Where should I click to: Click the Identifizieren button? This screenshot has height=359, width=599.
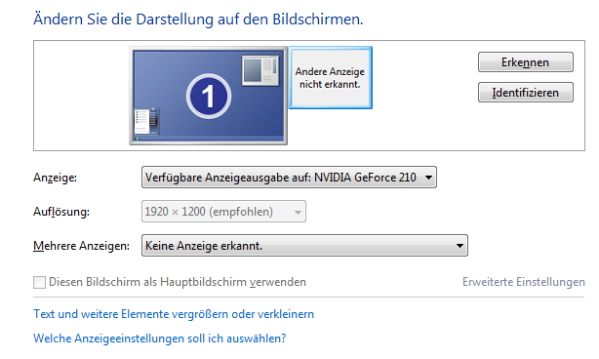525,93
